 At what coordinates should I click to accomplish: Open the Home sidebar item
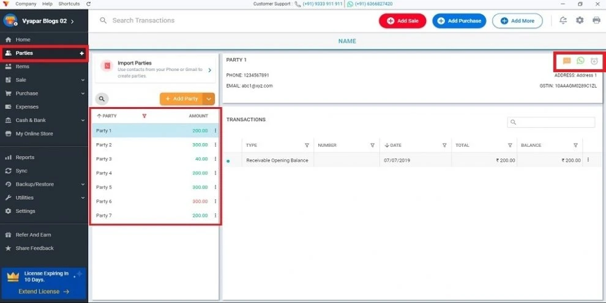point(23,40)
